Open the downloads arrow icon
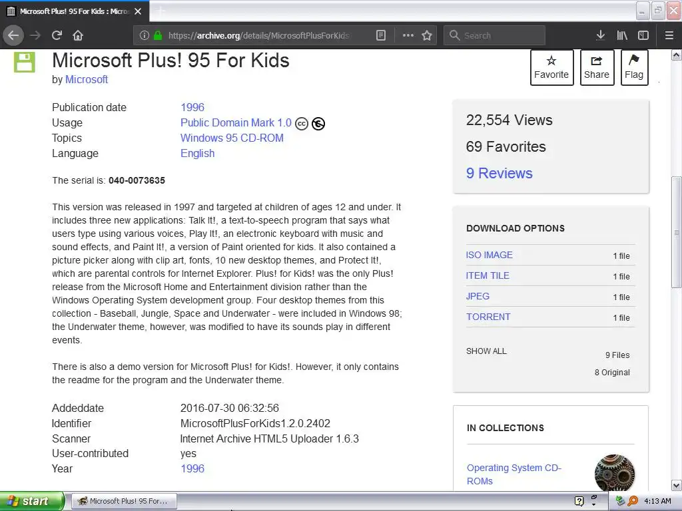 600,35
